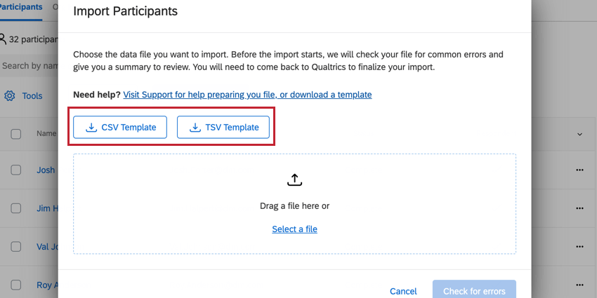Click the participant count person icon

tap(3, 39)
